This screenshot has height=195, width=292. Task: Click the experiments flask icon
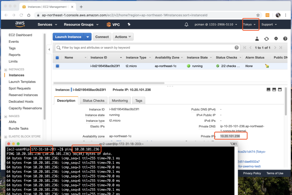coord(257,38)
